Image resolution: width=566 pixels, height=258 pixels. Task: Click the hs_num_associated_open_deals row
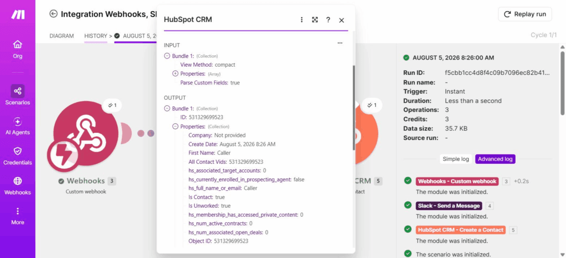pyautogui.click(x=228, y=233)
